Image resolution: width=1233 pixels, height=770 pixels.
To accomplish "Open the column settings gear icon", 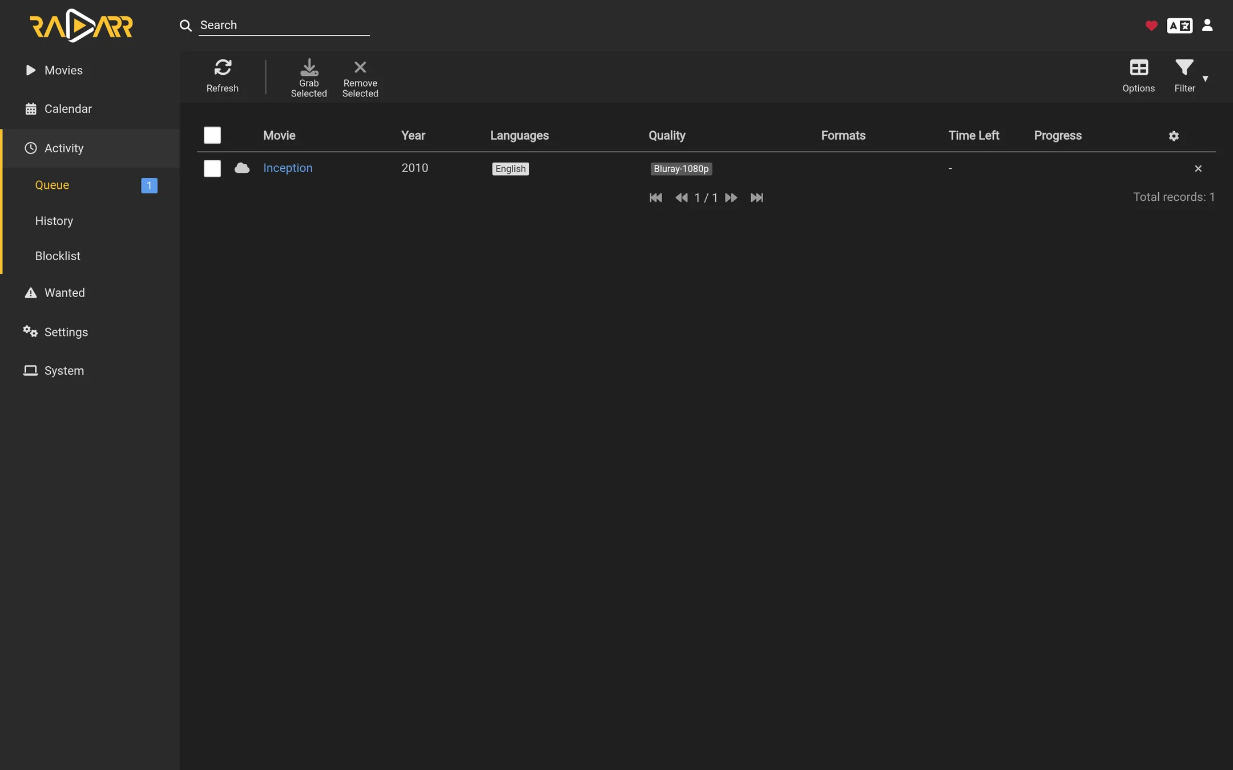I will tap(1174, 136).
